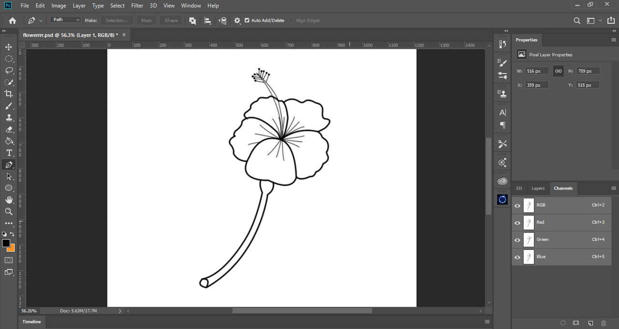Open the Creative Cloud Libraries panel icon
The width and height of the screenshot is (619, 329).
click(x=502, y=181)
